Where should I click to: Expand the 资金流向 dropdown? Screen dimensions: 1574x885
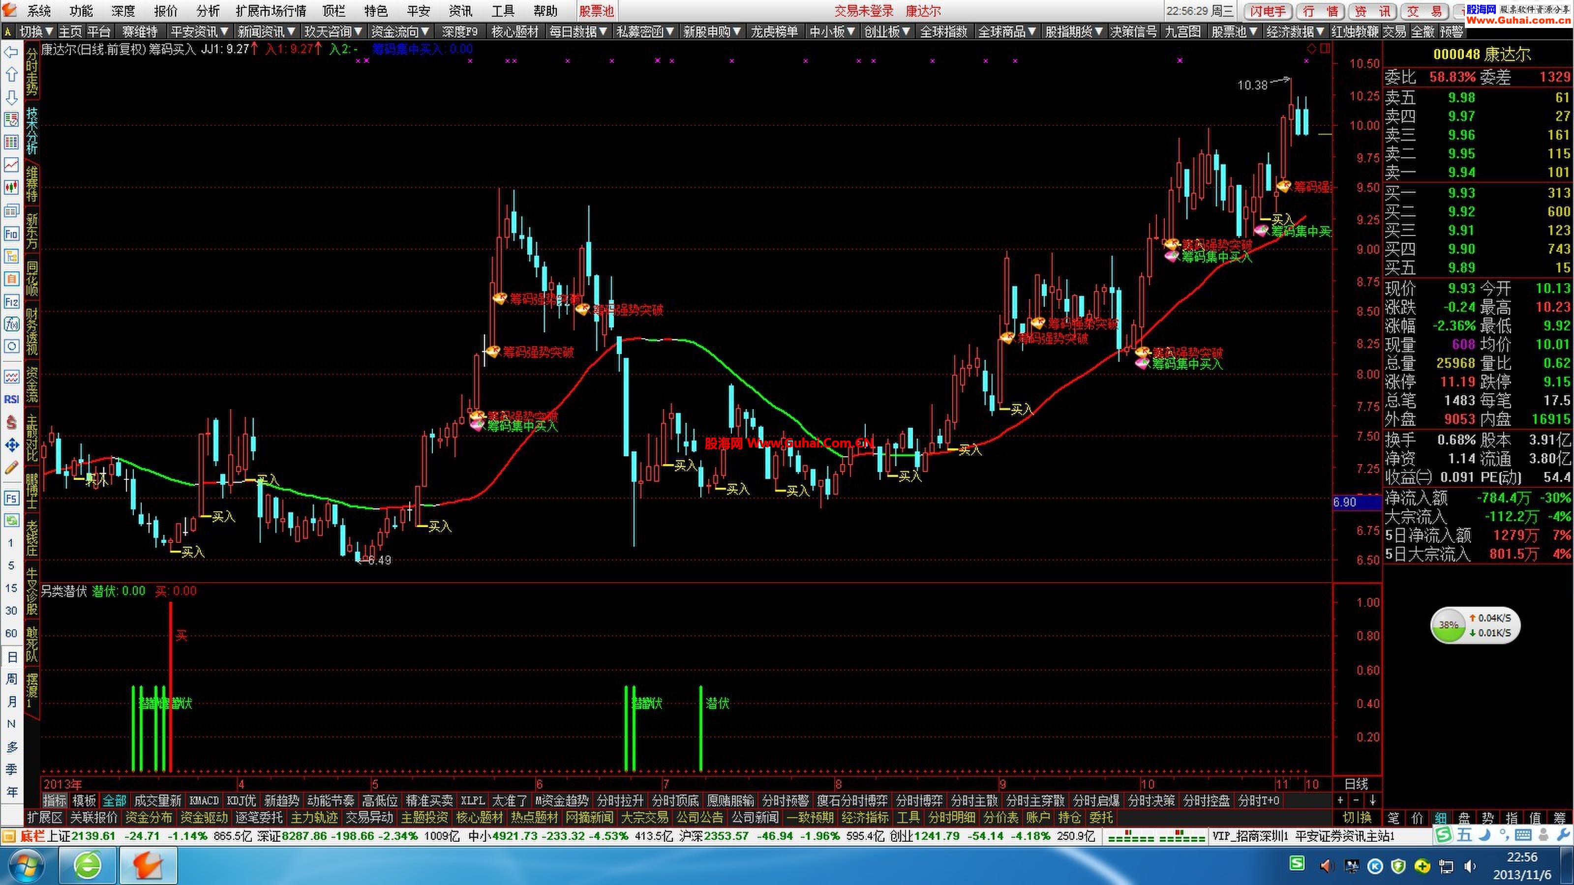400,31
